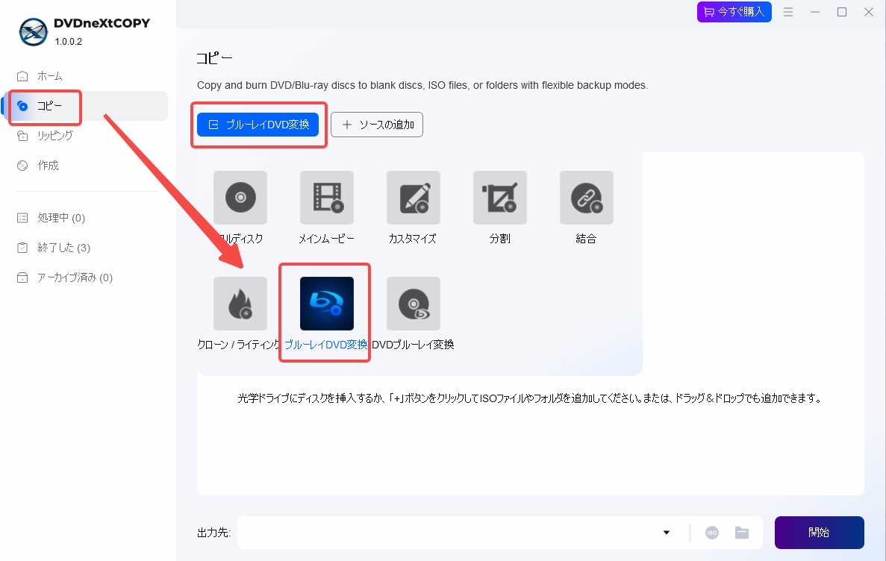Maximize the DVDneXtCOPY window
This screenshot has height=561, width=886.
point(842,12)
